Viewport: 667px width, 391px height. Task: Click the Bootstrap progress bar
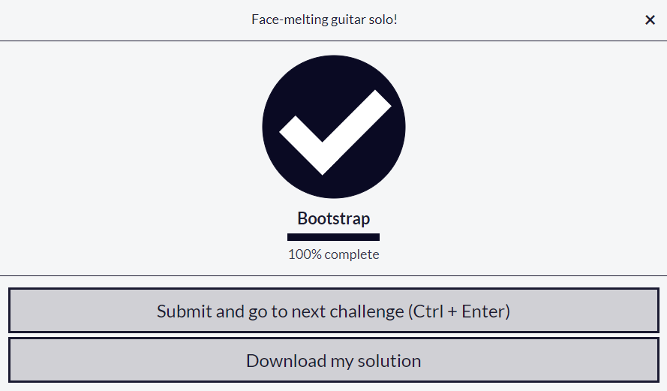[333, 237]
